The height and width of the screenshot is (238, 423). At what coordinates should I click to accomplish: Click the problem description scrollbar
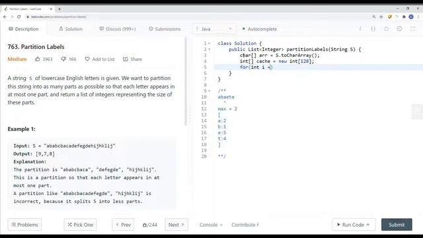(x=186, y=81)
